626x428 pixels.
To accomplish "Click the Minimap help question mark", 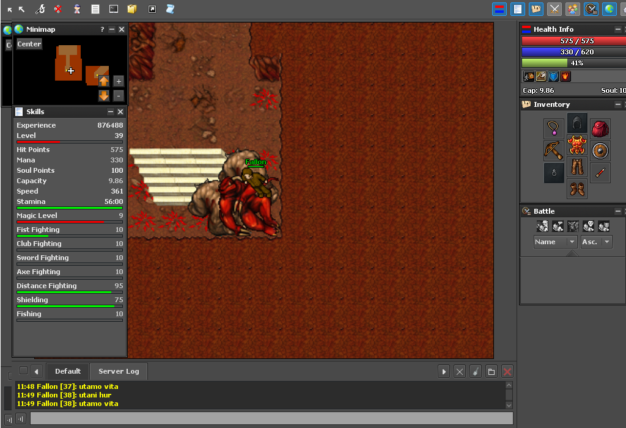I will click(102, 29).
